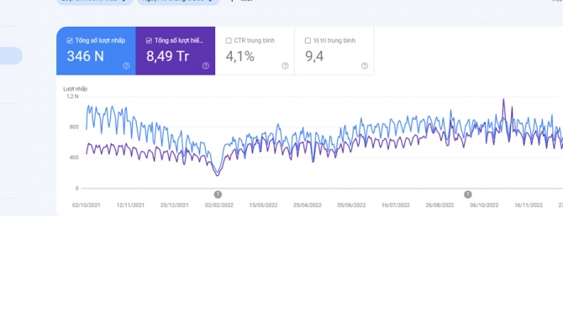
Task: Click the Lượt nhấp axis label
Action: (76, 89)
